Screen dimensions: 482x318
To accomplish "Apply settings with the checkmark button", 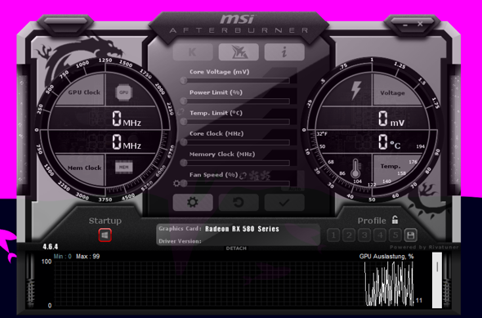I will [x=284, y=203].
